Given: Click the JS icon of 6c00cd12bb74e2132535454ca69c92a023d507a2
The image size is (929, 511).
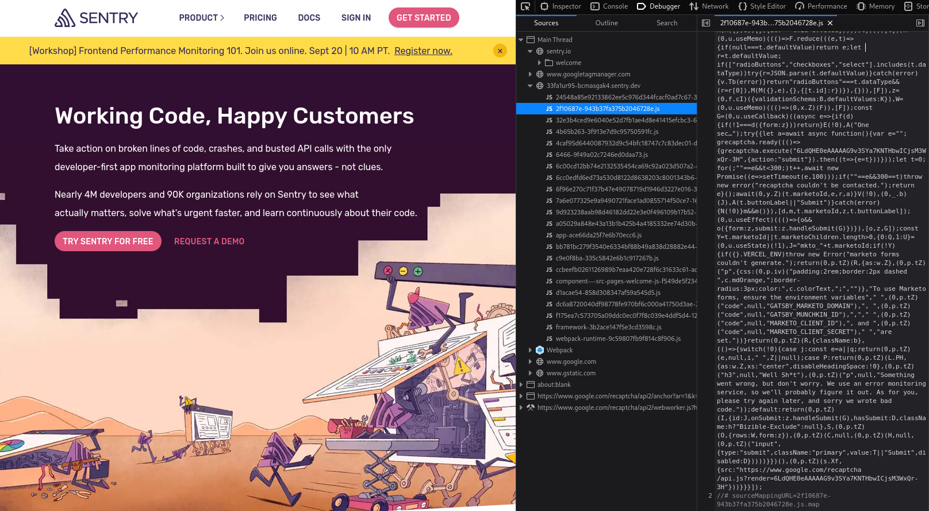Looking at the screenshot, I should [x=549, y=166].
